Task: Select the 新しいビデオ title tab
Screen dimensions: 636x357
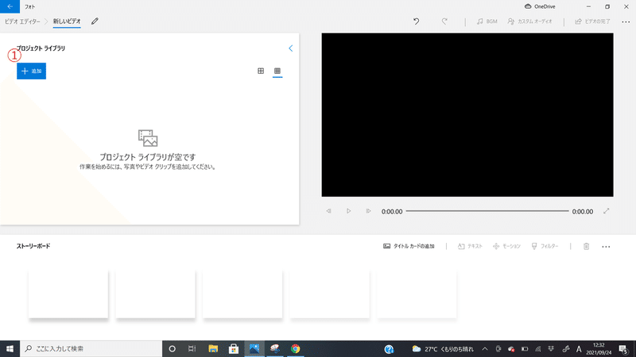Action: [67, 21]
